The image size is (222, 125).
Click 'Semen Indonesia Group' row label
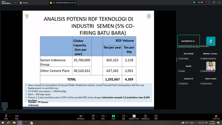pos(53,62)
